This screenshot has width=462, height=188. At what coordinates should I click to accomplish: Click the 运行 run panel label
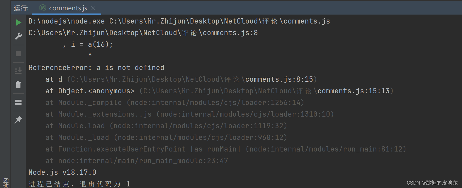(x=21, y=8)
